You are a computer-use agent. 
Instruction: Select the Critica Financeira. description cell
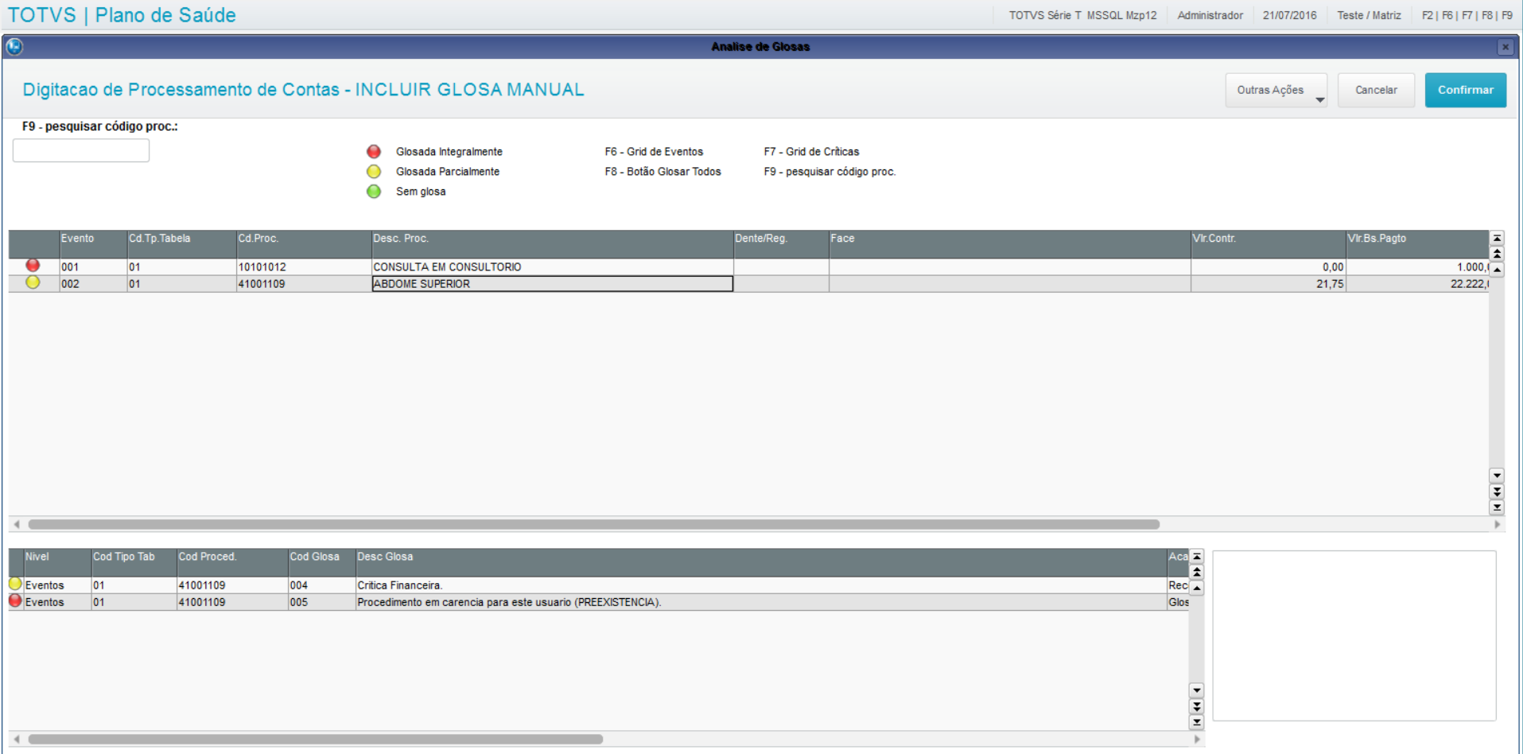761,585
